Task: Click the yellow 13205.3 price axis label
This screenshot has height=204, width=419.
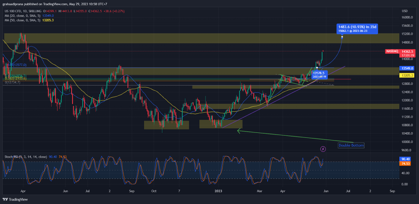Action: coord(407,76)
